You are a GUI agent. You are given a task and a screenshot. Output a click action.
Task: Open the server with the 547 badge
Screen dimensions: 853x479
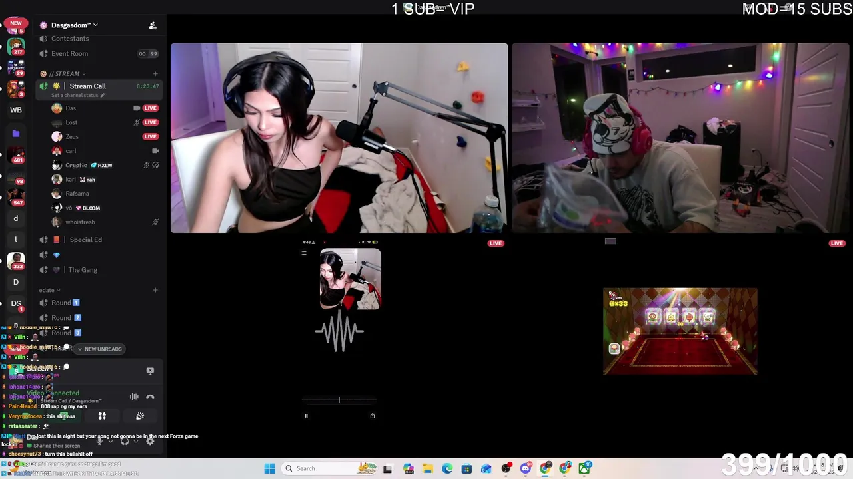click(16, 198)
